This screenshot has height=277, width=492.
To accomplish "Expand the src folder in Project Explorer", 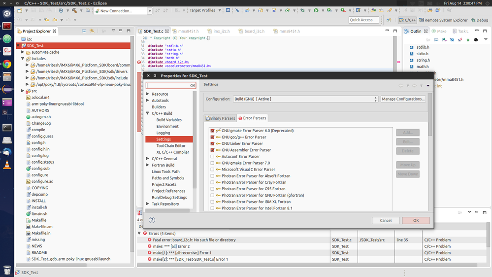I will (x=23, y=91).
